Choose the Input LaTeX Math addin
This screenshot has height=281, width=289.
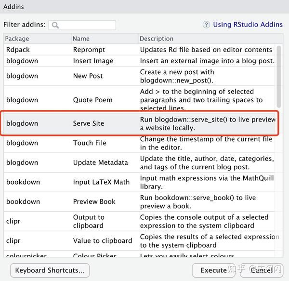tap(140, 182)
